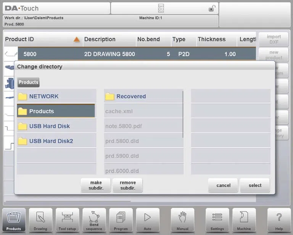This screenshot has width=293, height=235.
Task: Open the Recovered subfolder
Action: tap(143, 96)
